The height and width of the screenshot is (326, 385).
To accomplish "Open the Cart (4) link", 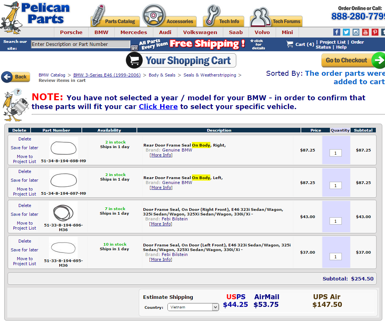I will point(304,44).
